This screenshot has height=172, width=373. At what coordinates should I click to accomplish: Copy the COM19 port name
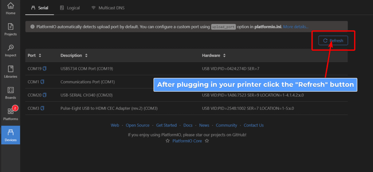point(44,69)
